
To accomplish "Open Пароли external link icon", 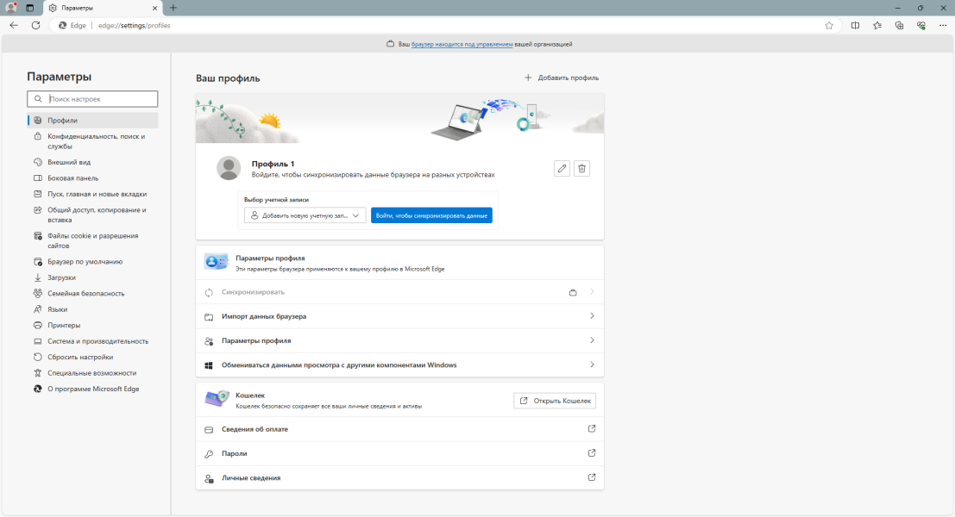I will (x=592, y=453).
